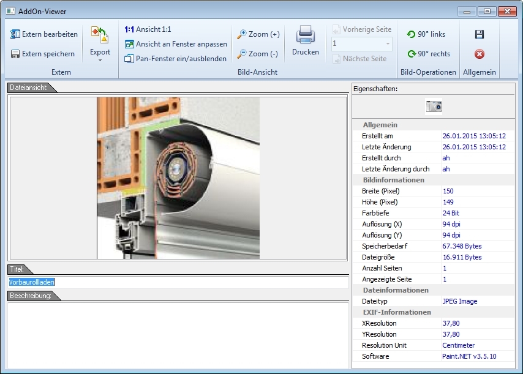Click the Drucken printer icon

[x=305, y=35]
